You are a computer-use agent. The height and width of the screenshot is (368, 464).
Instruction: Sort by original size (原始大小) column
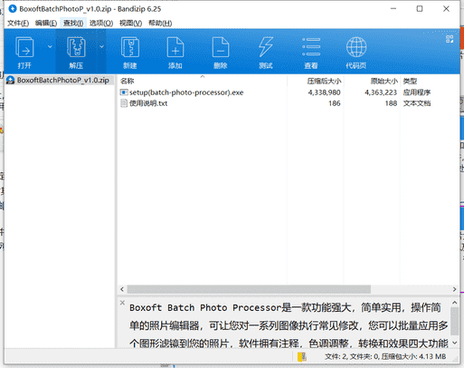coord(384,81)
